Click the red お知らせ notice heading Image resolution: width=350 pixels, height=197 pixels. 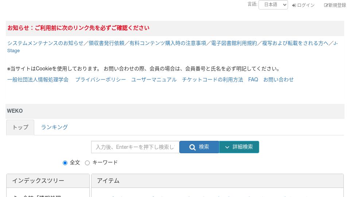pos(78,28)
